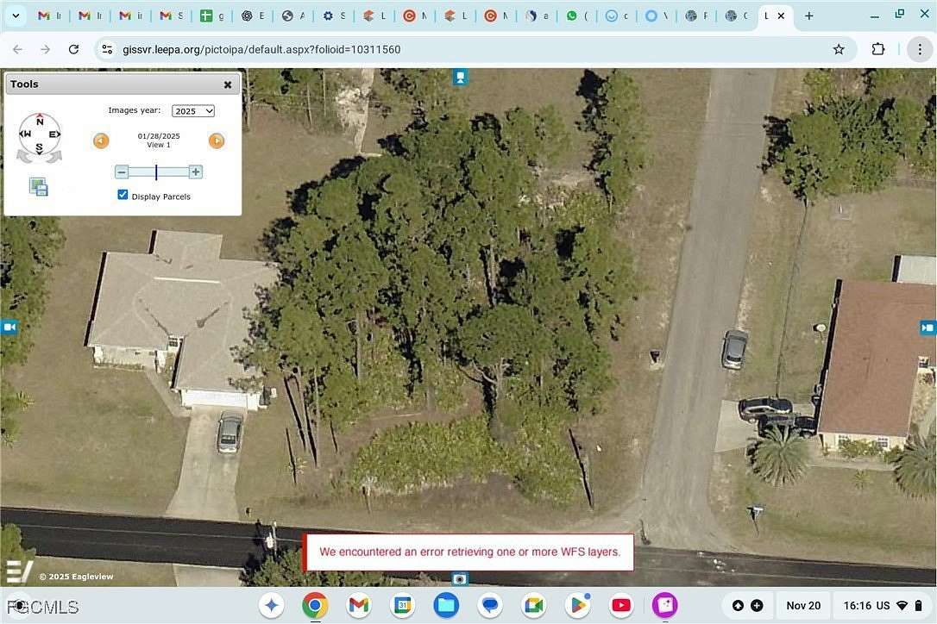The image size is (937, 624).
Task: Click the address bar showing gissvr.leepa.org
Action: click(345, 49)
